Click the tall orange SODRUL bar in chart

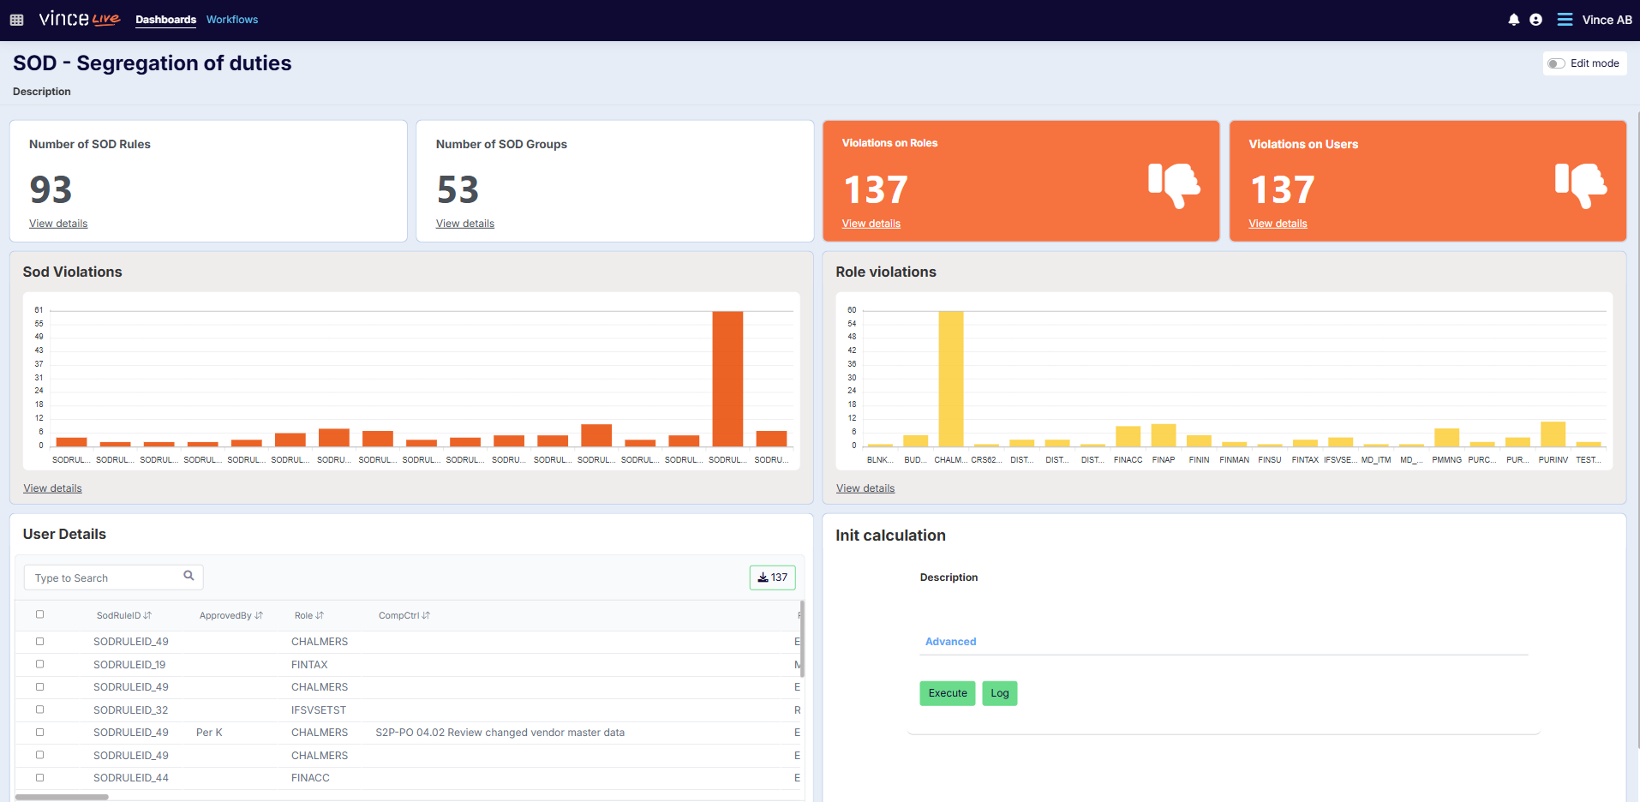[727, 379]
